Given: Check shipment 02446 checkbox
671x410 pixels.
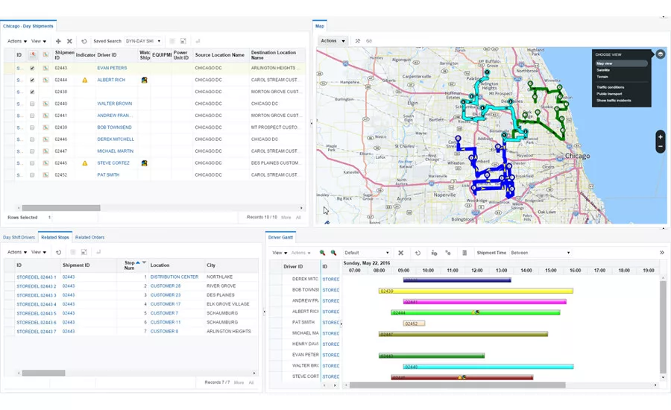Looking at the screenshot, I should pyautogui.click(x=32, y=139).
